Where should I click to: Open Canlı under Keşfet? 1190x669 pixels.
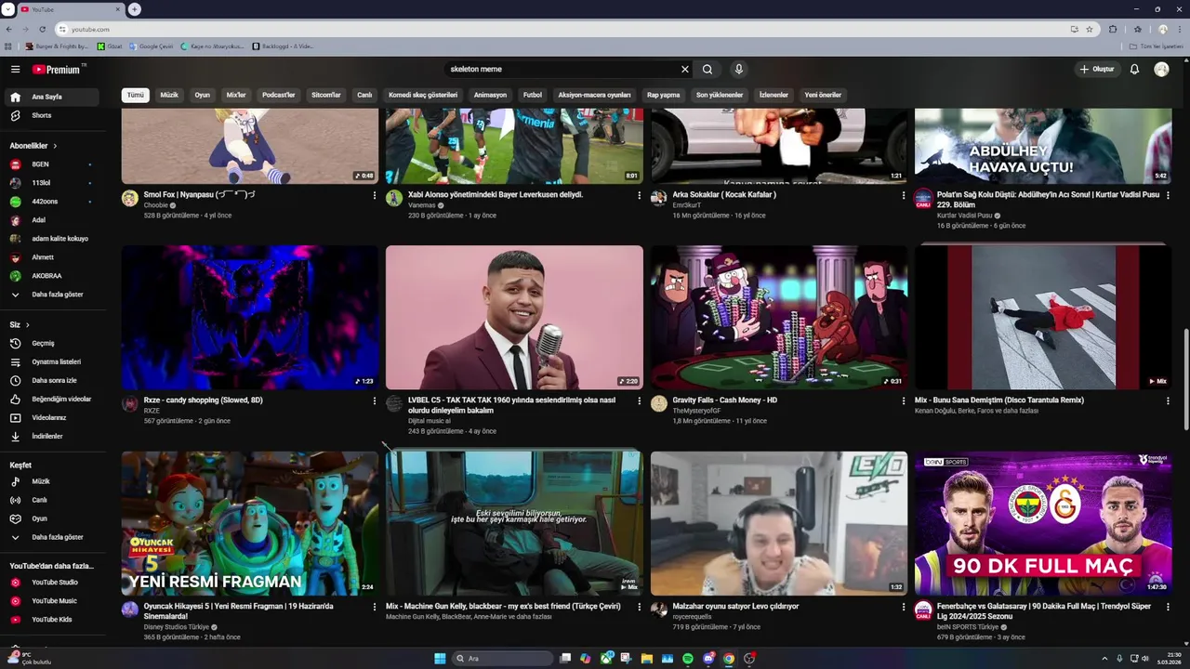click(x=53, y=500)
